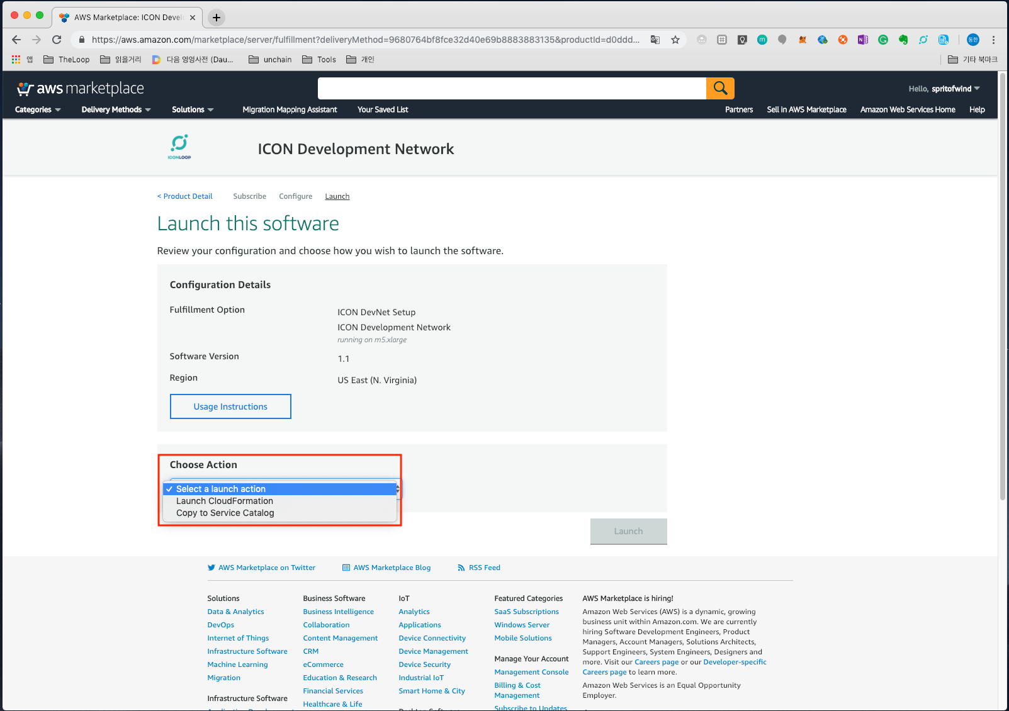
Task: Expand the Categories menu
Action: point(38,109)
